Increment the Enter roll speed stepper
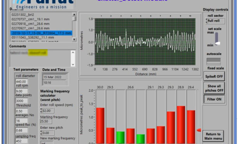Screen dimensions: 239x144 (41, 109)
